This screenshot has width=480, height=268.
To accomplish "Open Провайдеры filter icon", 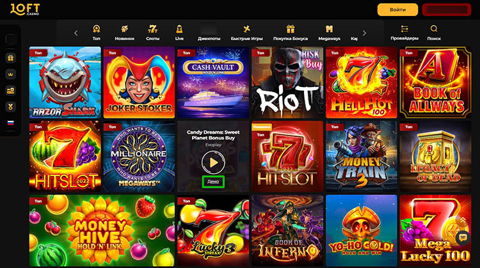I will (404, 33).
